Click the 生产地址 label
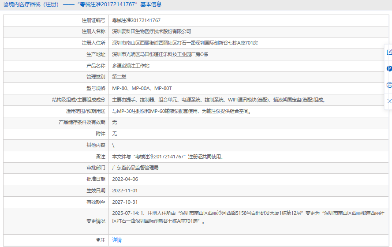 (x=96, y=54)
